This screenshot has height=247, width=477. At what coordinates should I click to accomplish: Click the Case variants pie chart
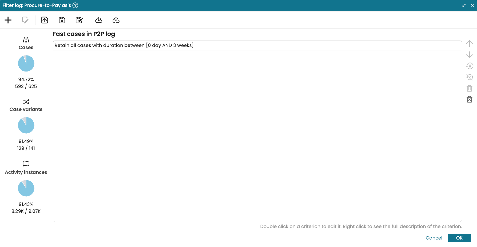(26, 125)
